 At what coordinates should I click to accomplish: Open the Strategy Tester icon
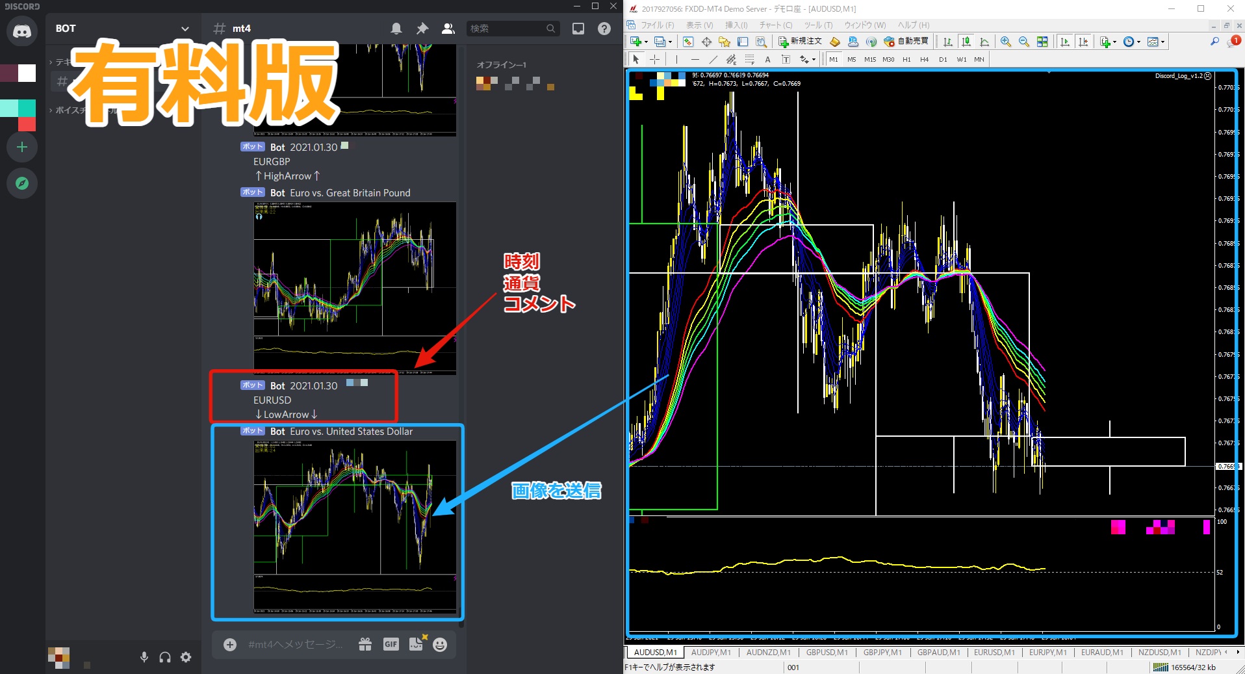pos(761,42)
